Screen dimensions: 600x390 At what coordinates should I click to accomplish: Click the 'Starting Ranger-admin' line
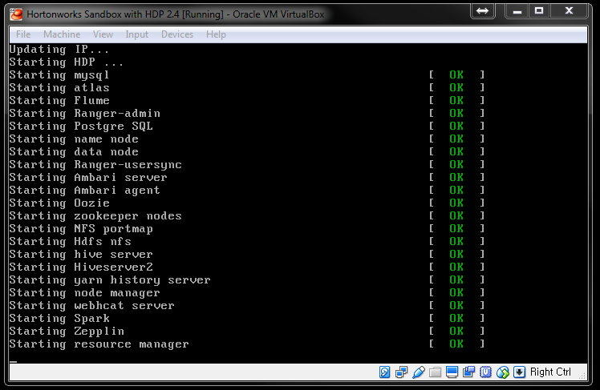[x=84, y=114]
